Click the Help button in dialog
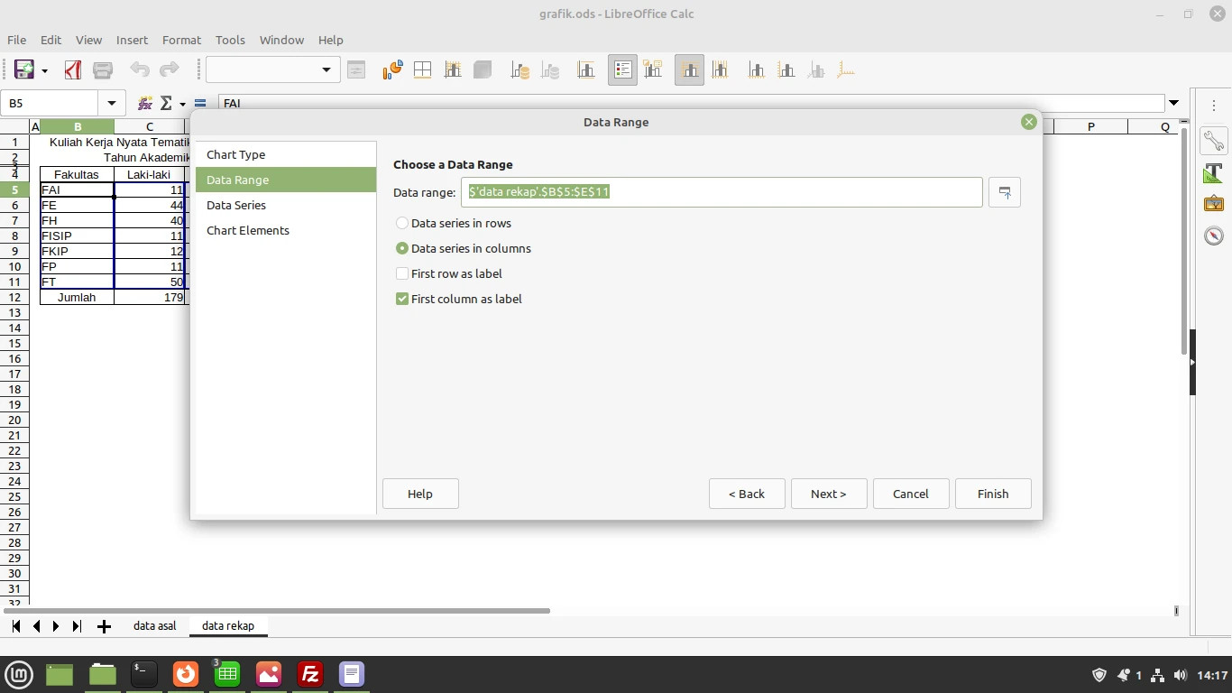 pos(420,494)
